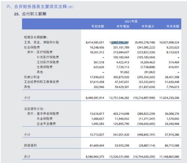Click the value 28,451,598
Image resolution: width=187 pixels, height=163 pixels.
(x=172, y=77)
